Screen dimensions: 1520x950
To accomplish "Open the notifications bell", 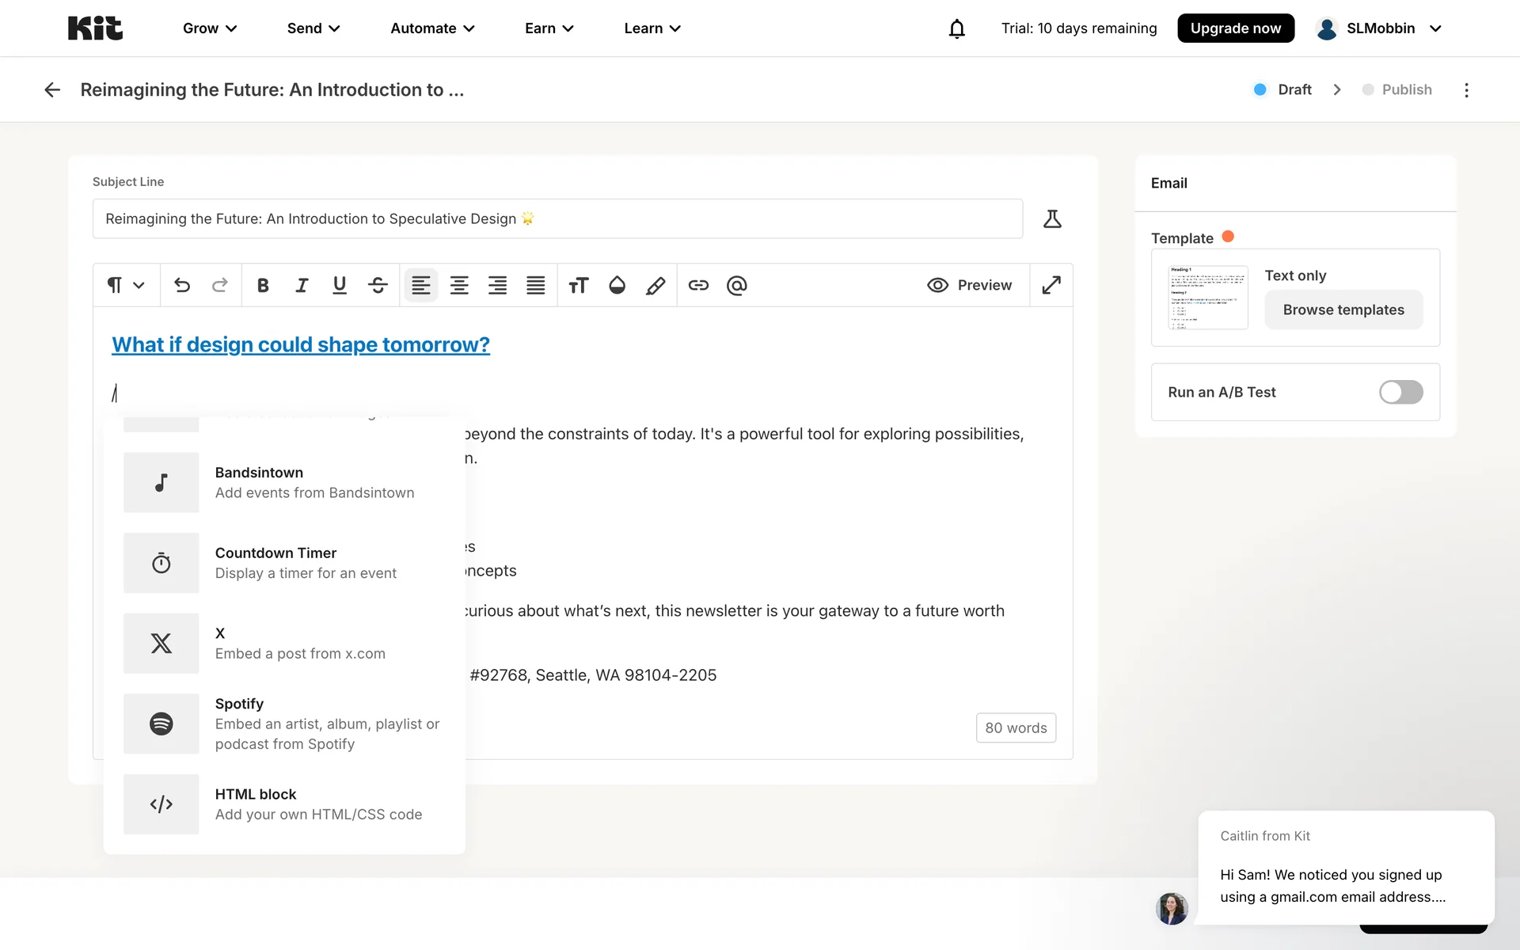I will click(x=956, y=28).
